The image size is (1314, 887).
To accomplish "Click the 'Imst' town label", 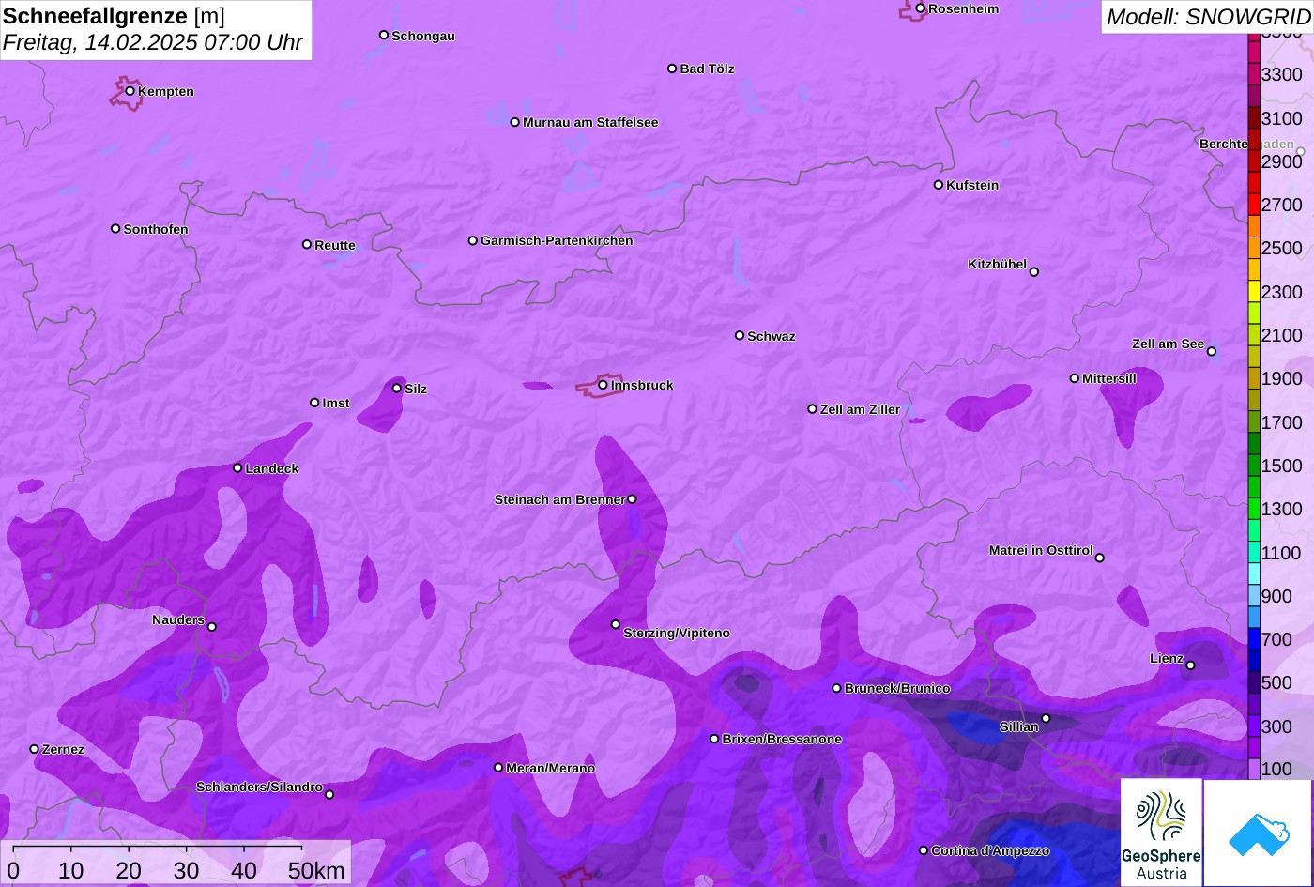I will tap(336, 403).
